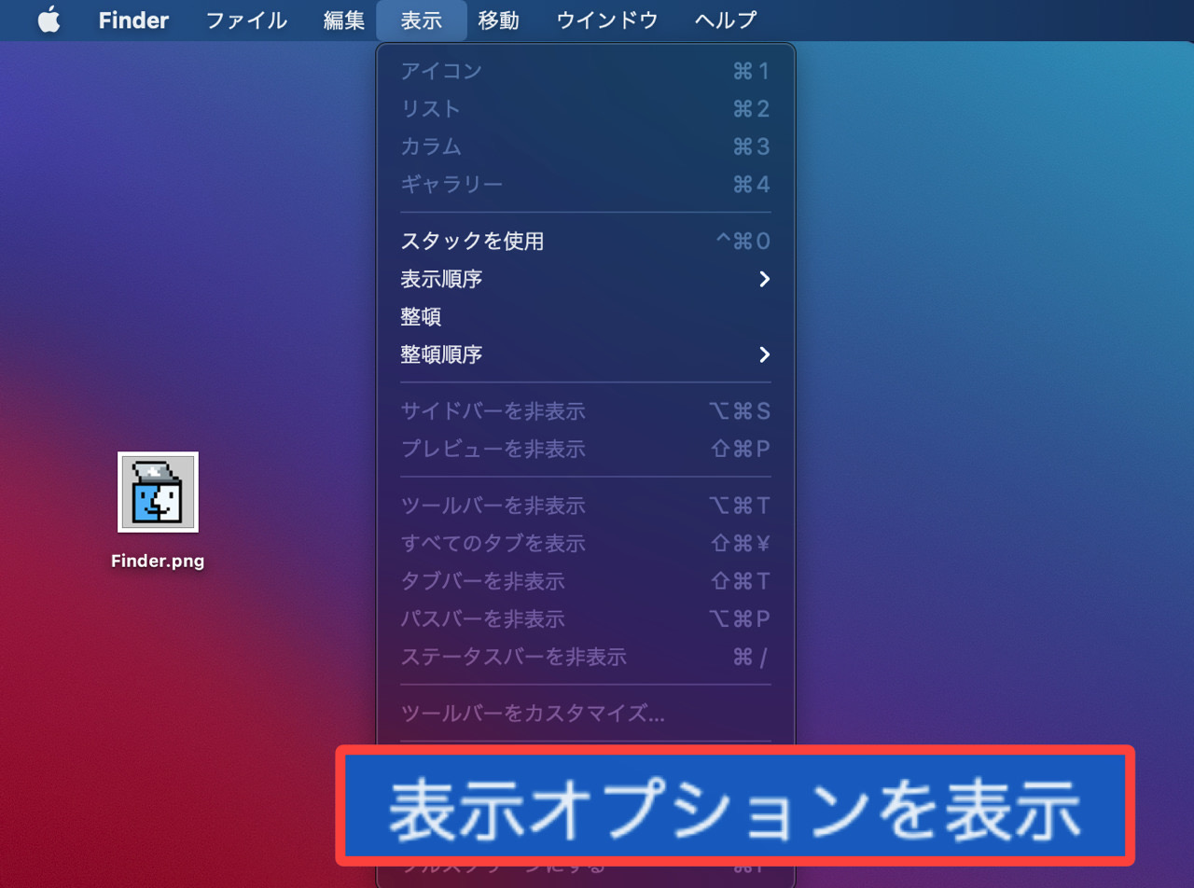This screenshot has height=888, width=1194.
Task: Choose ギャラリー view in the menu
Action: [x=586, y=185]
